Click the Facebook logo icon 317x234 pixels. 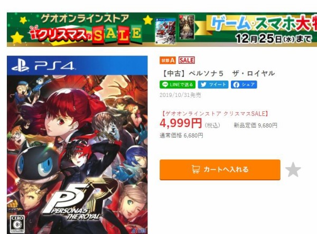(x=236, y=84)
